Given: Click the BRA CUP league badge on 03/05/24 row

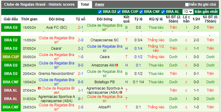Looking at the screenshot, I should click(x=11, y=57).
